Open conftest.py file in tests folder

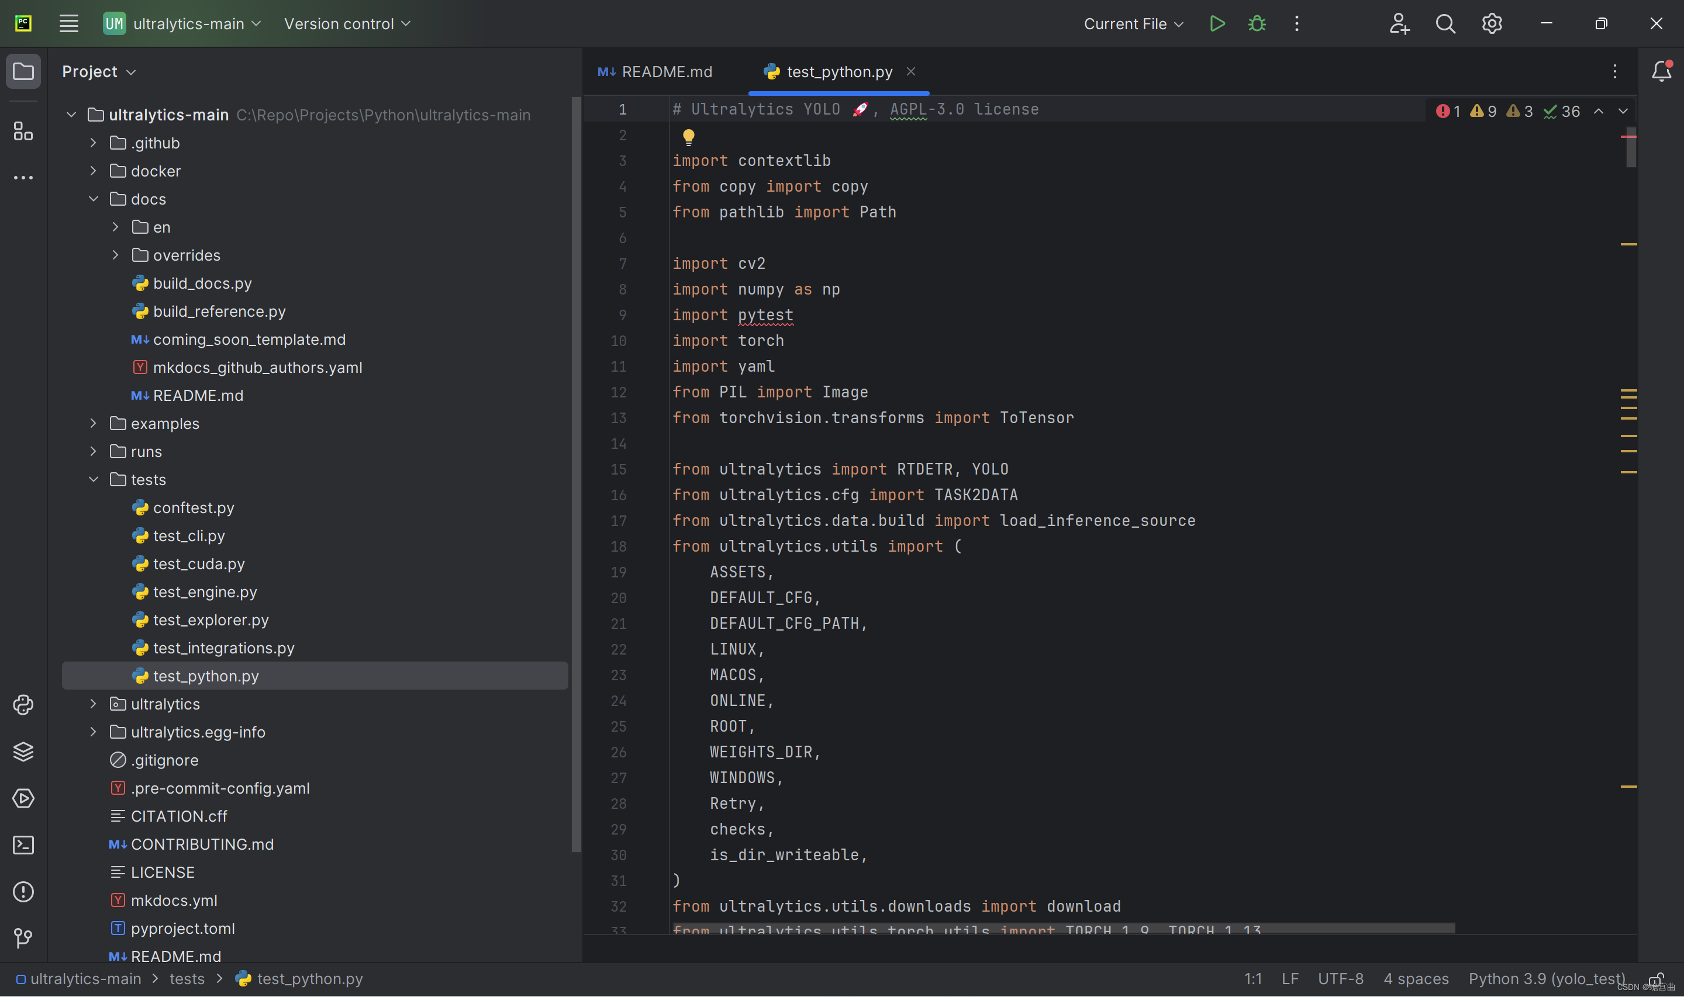192,507
